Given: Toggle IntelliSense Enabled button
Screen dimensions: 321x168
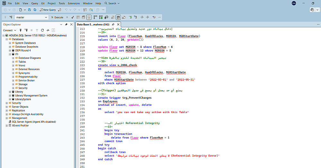Looking at the screenshot, I should click(x=89, y=17).
